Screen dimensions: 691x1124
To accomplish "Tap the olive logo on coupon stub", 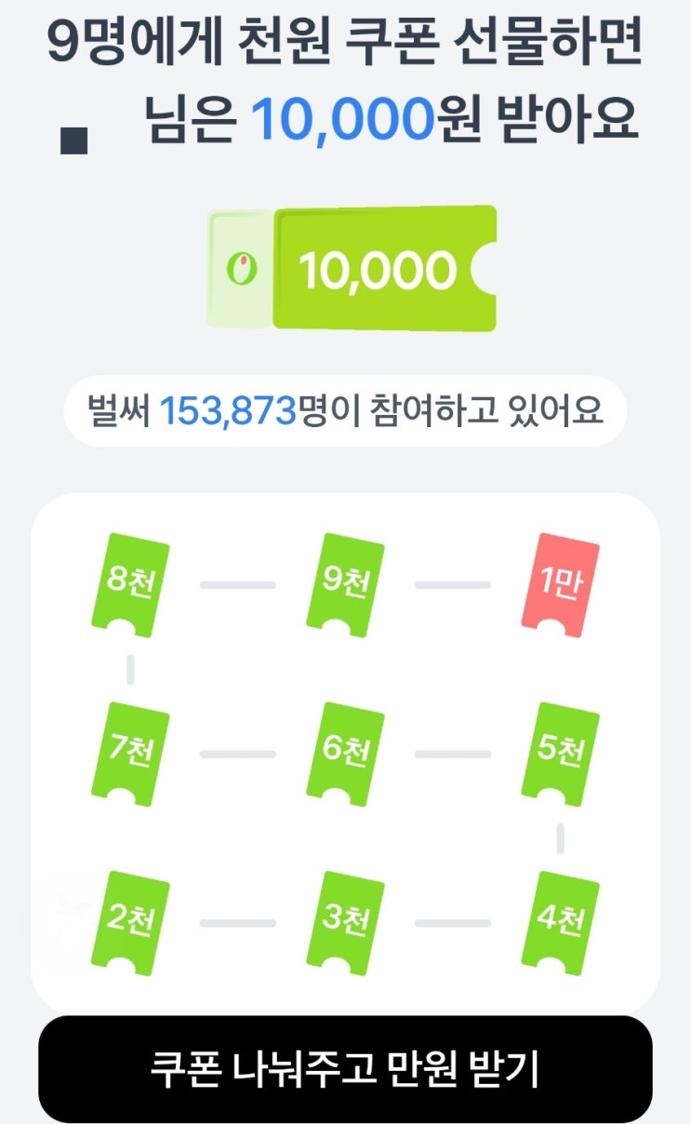I will [x=241, y=270].
